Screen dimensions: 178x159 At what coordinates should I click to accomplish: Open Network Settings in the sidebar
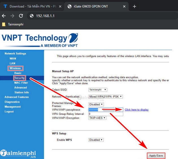[15, 54]
